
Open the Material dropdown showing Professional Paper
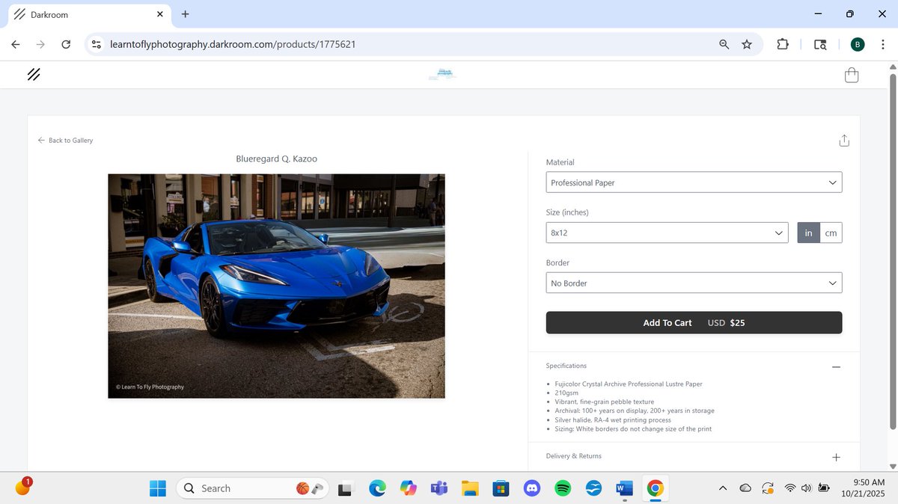pos(694,182)
